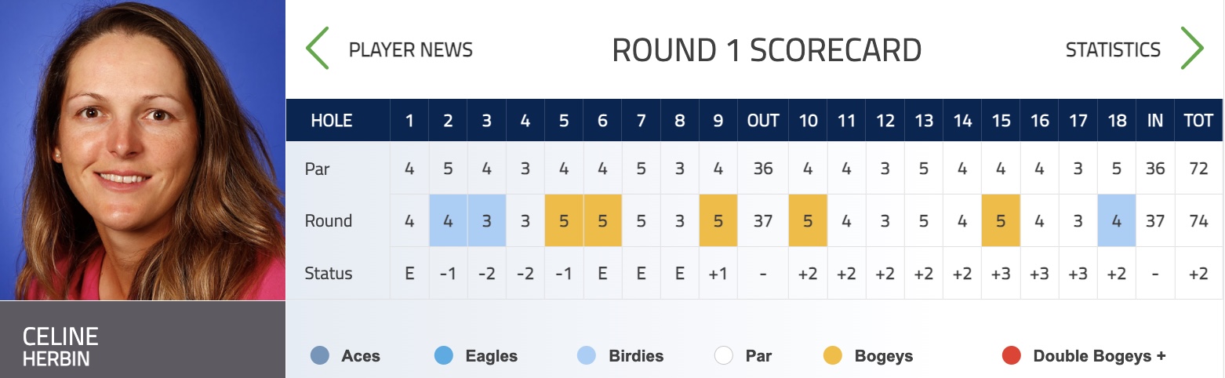Click the white Par legend circle
The height and width of the screenshot is (378, 1225).
[x=724, y=356]
